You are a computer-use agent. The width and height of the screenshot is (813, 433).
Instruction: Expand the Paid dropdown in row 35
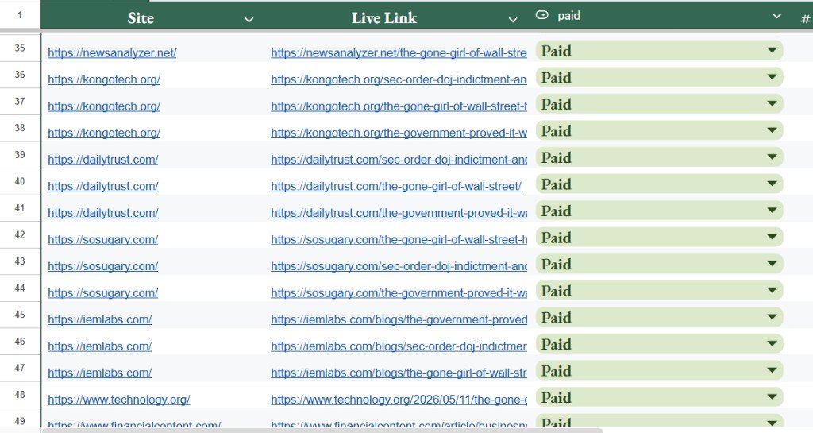pos(772,50)
